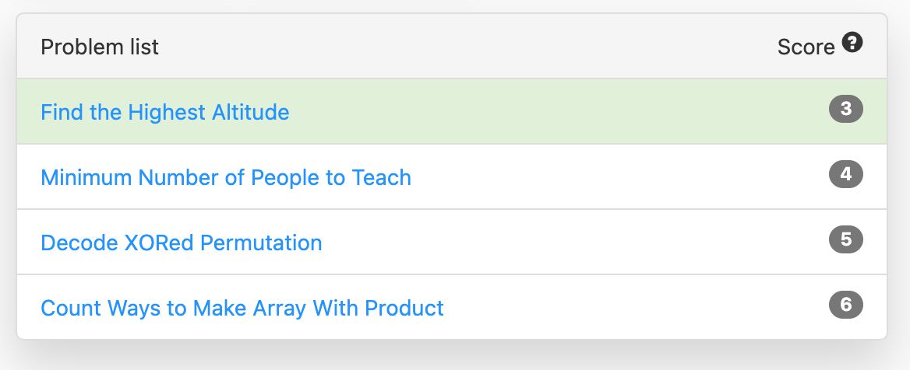
Task: Open the Find the Highest Altitude problem
Action: click(165, 112)
